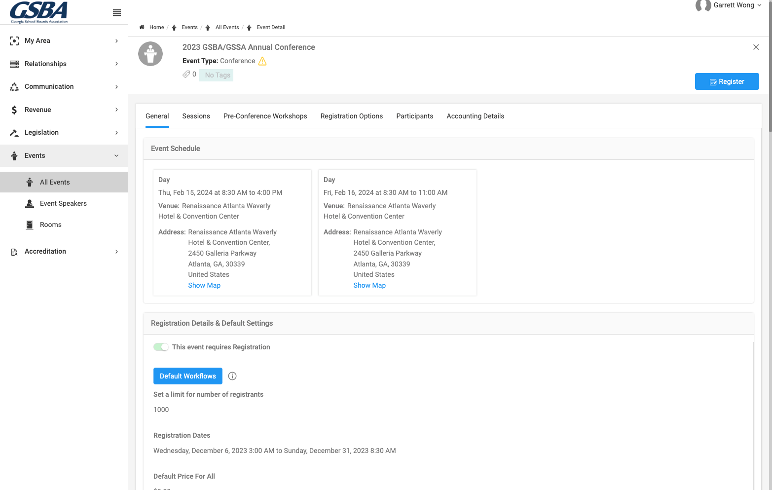Expand the Accreditation menu chevron
This screenshot has height=490, width=772.
point(116,252)
